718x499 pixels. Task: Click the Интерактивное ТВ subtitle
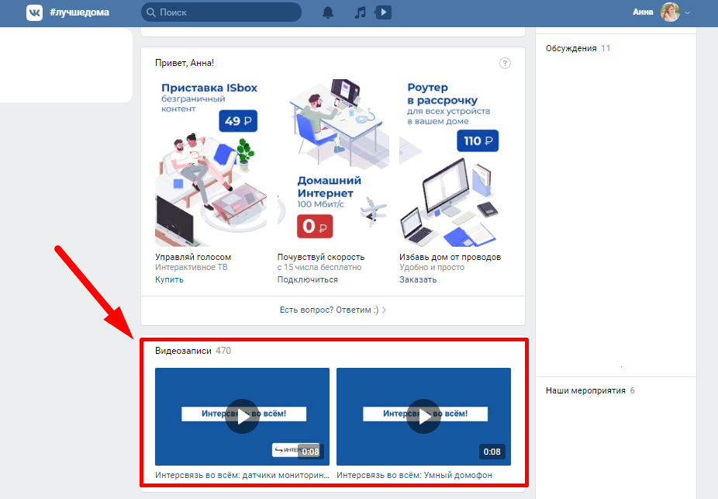191,267
